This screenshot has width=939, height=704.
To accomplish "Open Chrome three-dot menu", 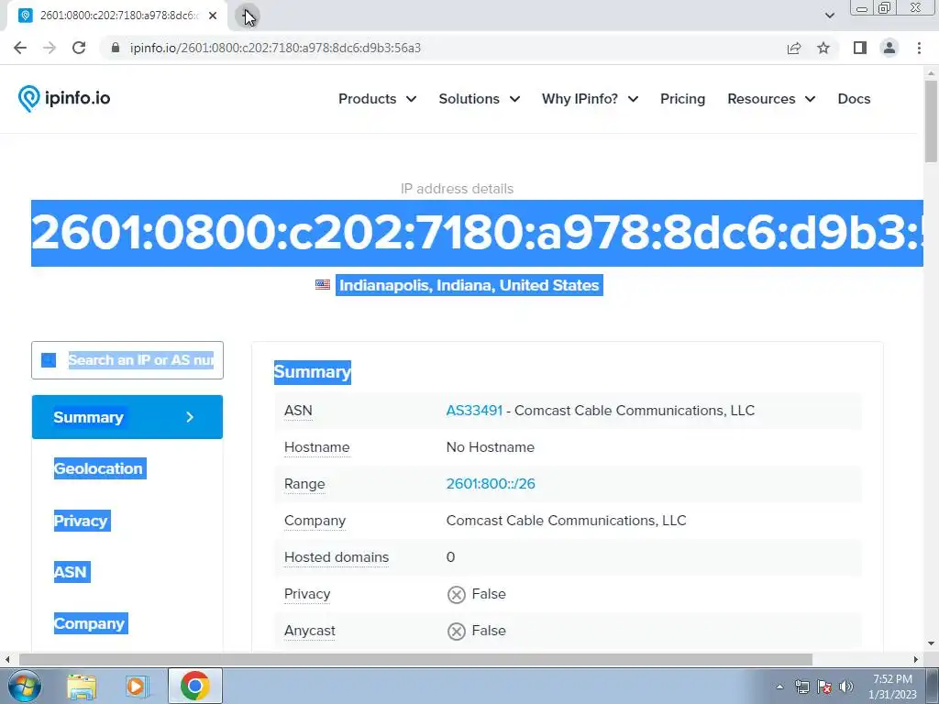I will coord(919,48).
